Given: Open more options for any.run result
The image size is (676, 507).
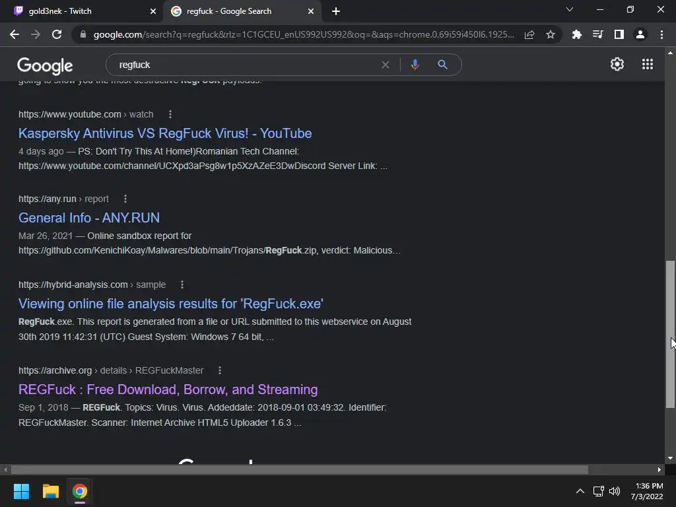Looking at the screenshot, I should [125, 199].
